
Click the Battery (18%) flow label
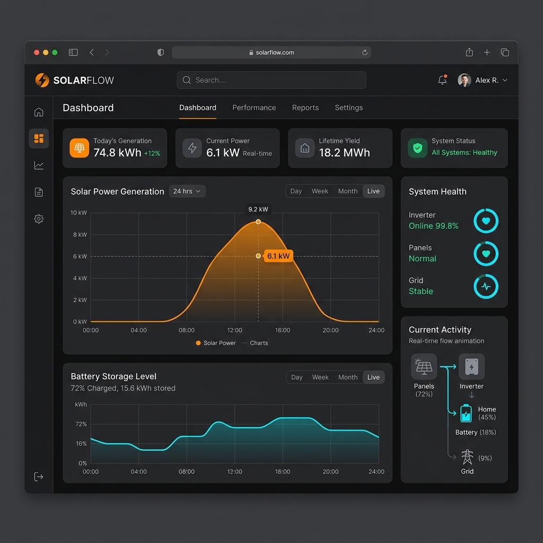(x=476, y=432)
